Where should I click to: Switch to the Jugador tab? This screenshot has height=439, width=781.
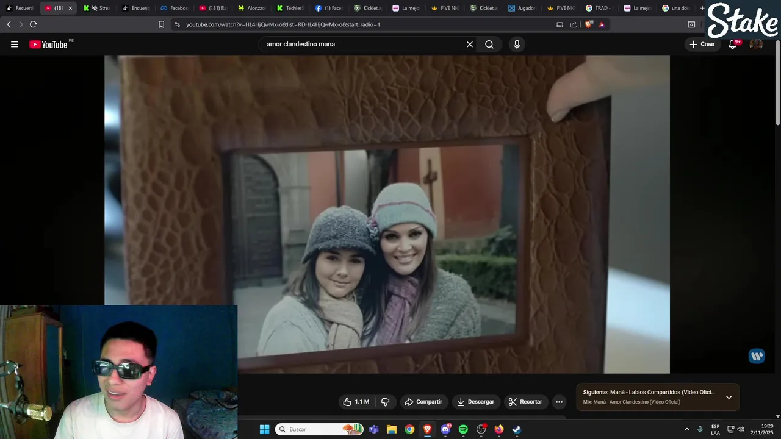(522, 8)
